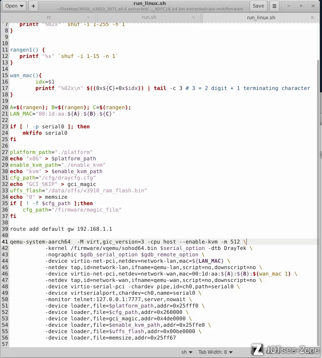Screen dimensions: 322x358
Task: Place cursor on LAN_MAC assignment line
Action: tap(62, 114)
